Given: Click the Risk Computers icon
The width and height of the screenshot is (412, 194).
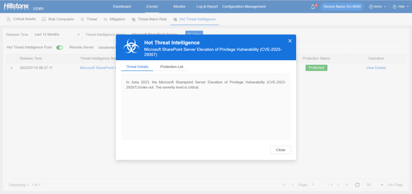Looking at the screenshot, I should tap(44, 19).
